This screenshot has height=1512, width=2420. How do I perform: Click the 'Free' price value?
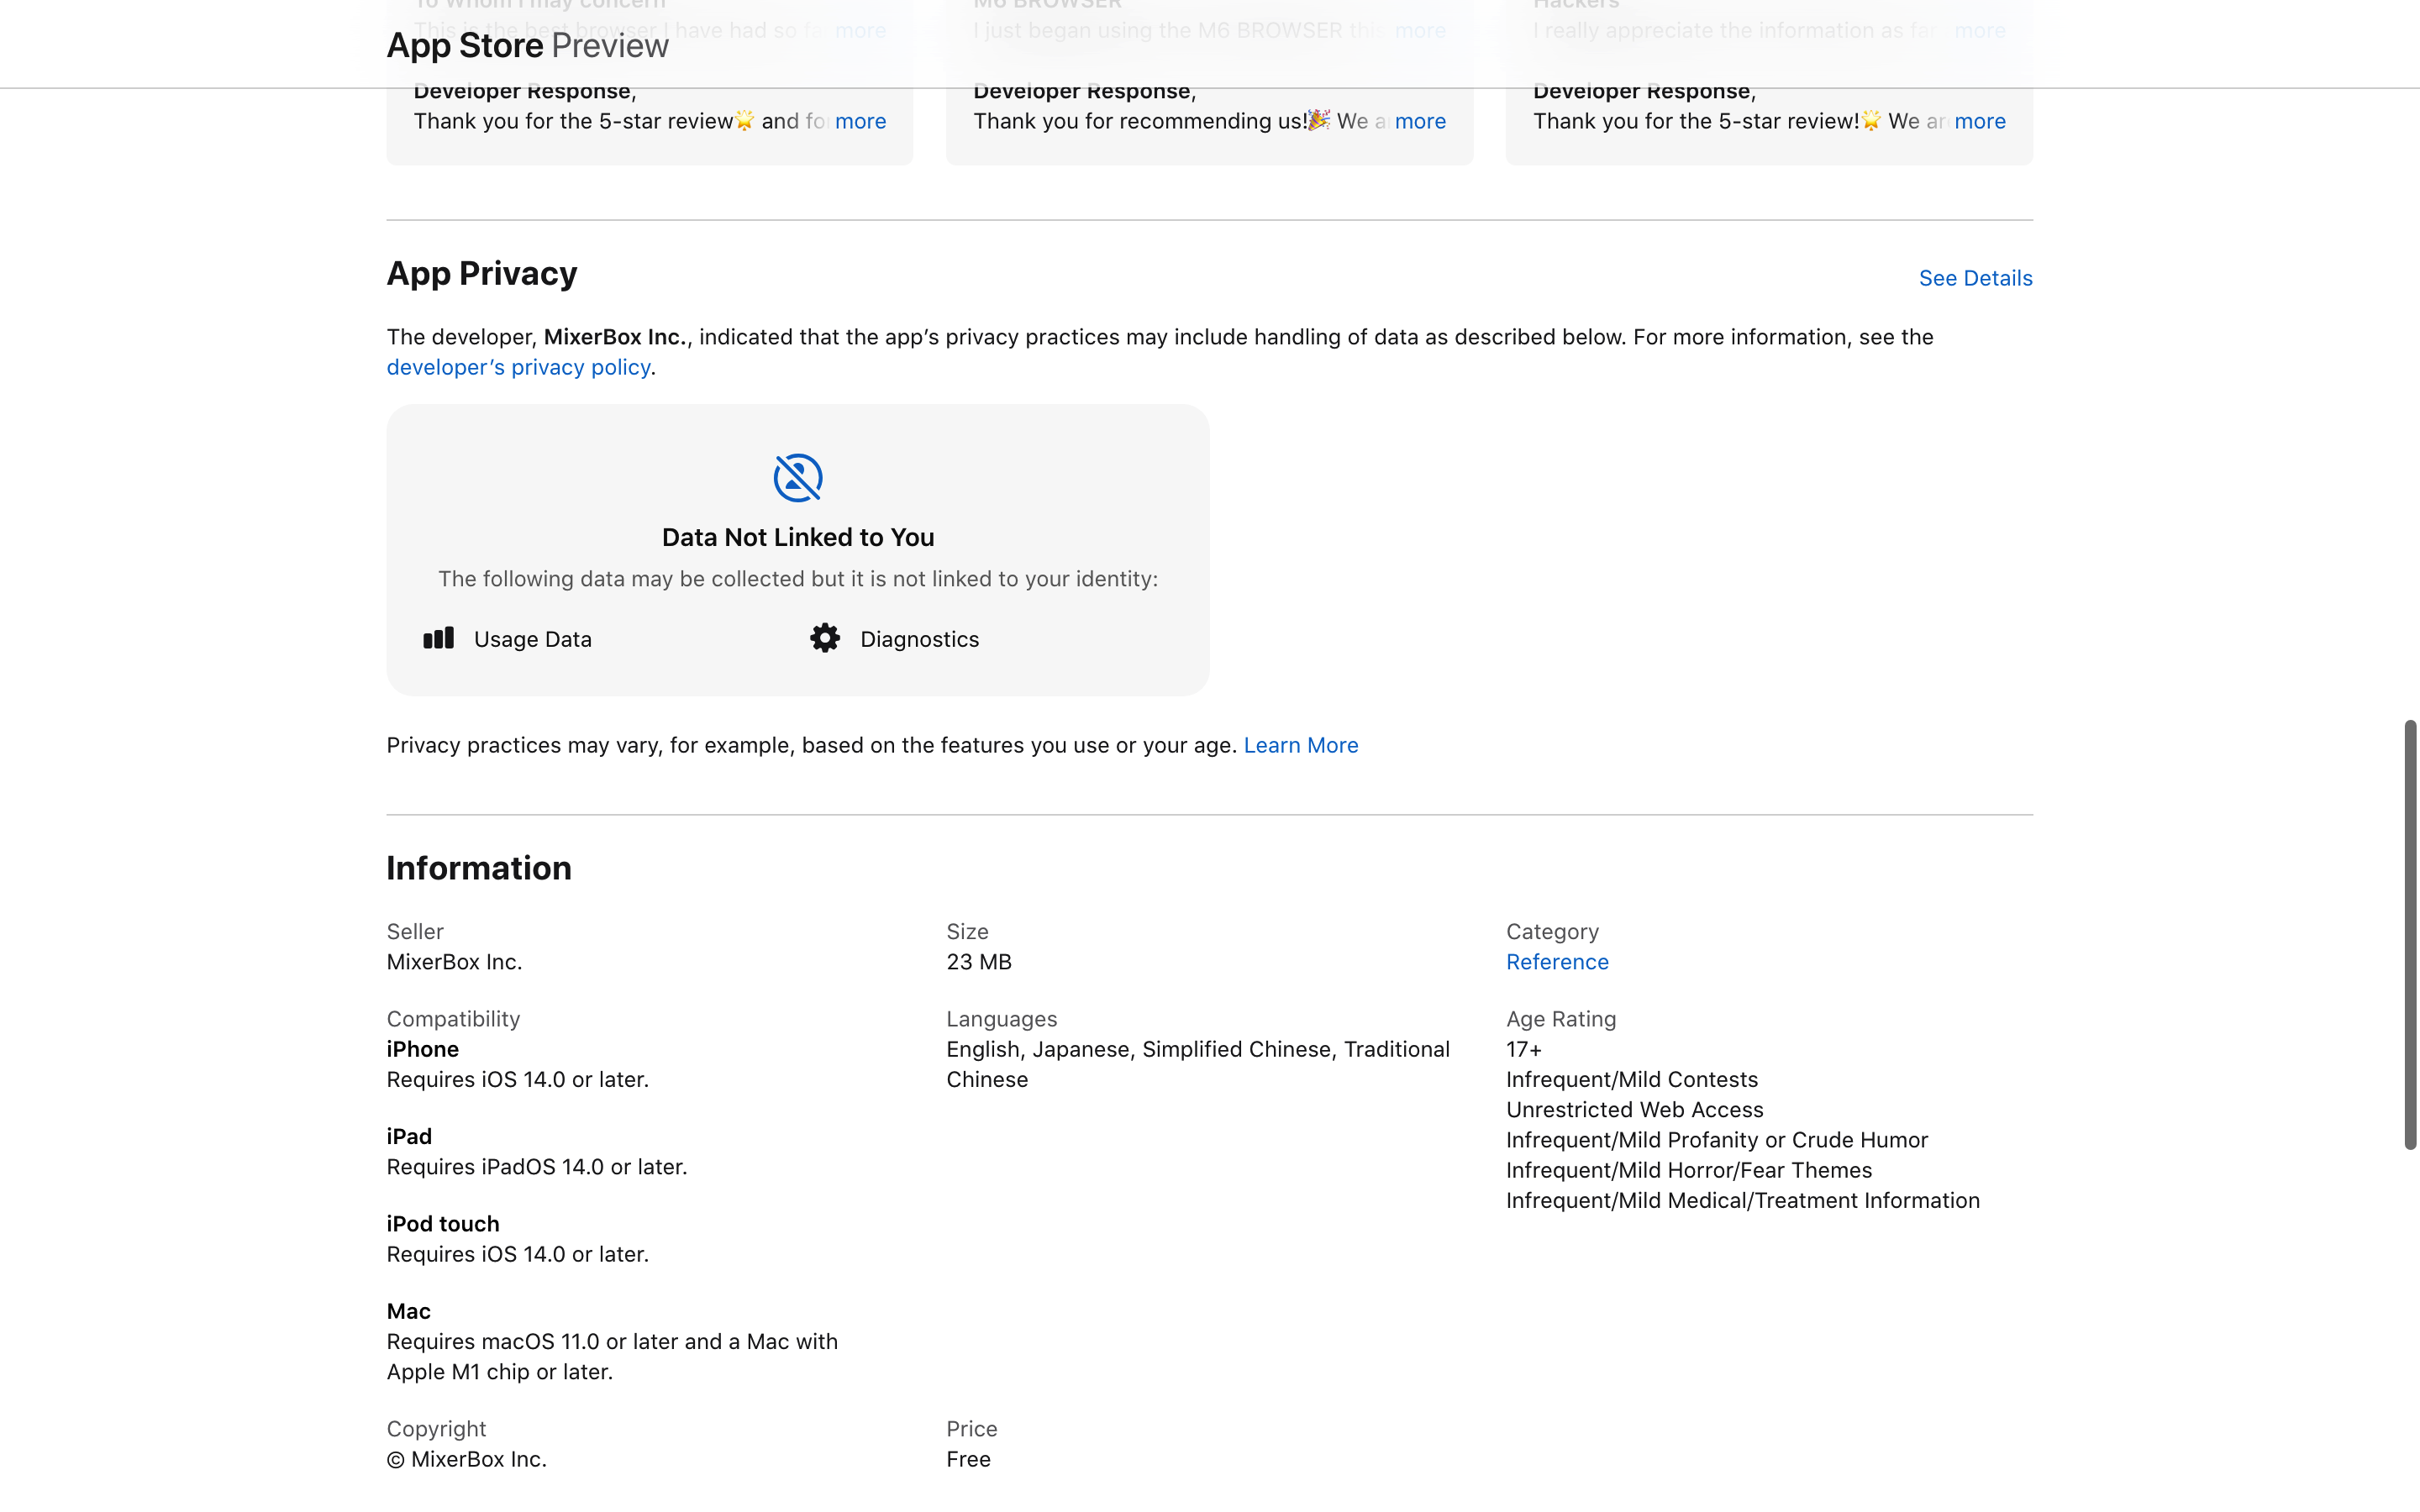coord(968,1459)
